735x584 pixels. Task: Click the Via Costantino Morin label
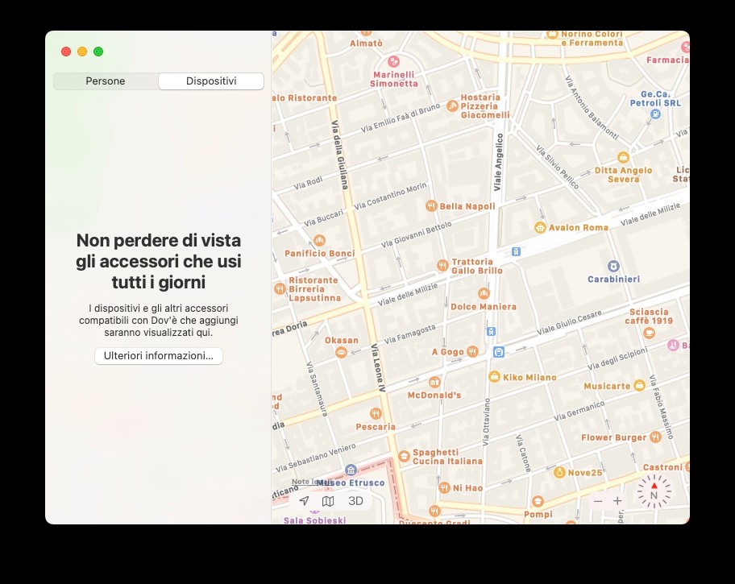(390, 197)
